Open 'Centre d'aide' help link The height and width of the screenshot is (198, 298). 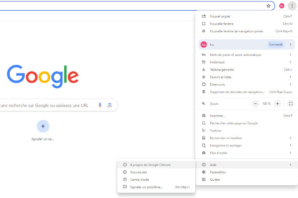coord(156,180)
